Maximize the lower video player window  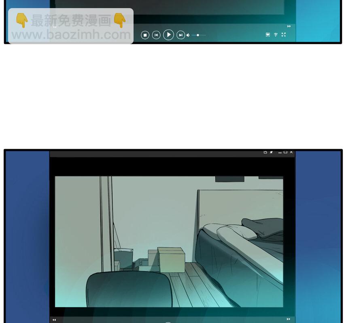[285, 152]
